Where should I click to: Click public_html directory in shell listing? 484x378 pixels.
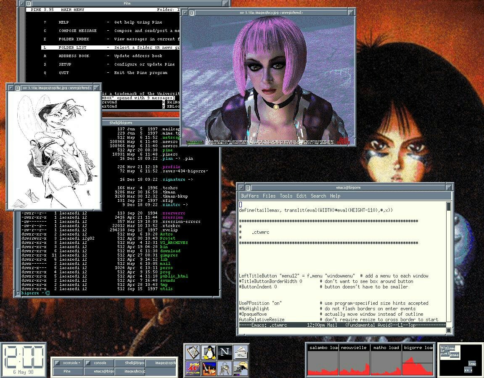[174, 276]
